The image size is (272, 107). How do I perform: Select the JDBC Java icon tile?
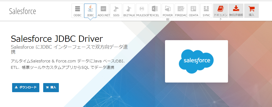click(x=90, y=10)
